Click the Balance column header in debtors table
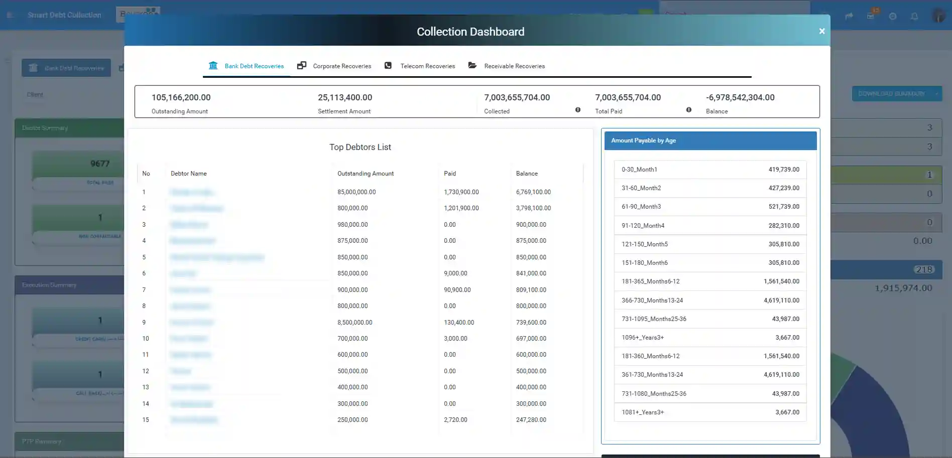Screen dimensions: 952x458 click(x=527, y=174)
